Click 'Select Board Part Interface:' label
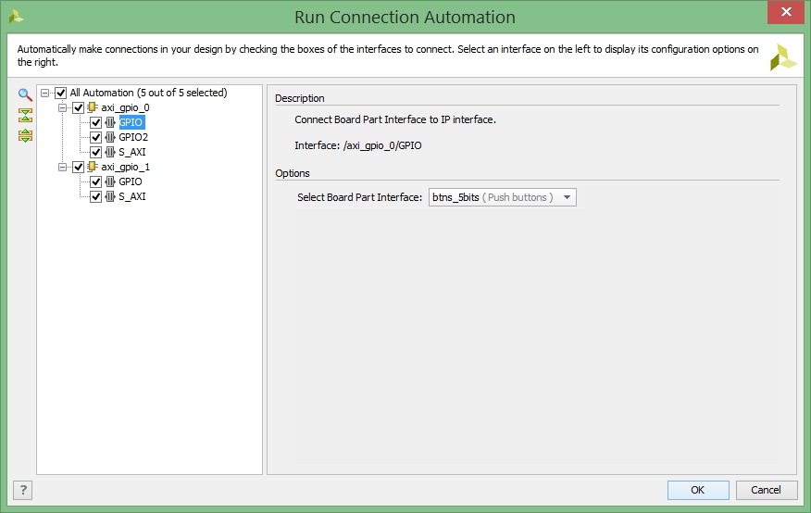This screenshot has height=513, width=811. click(x=359, y=197)
